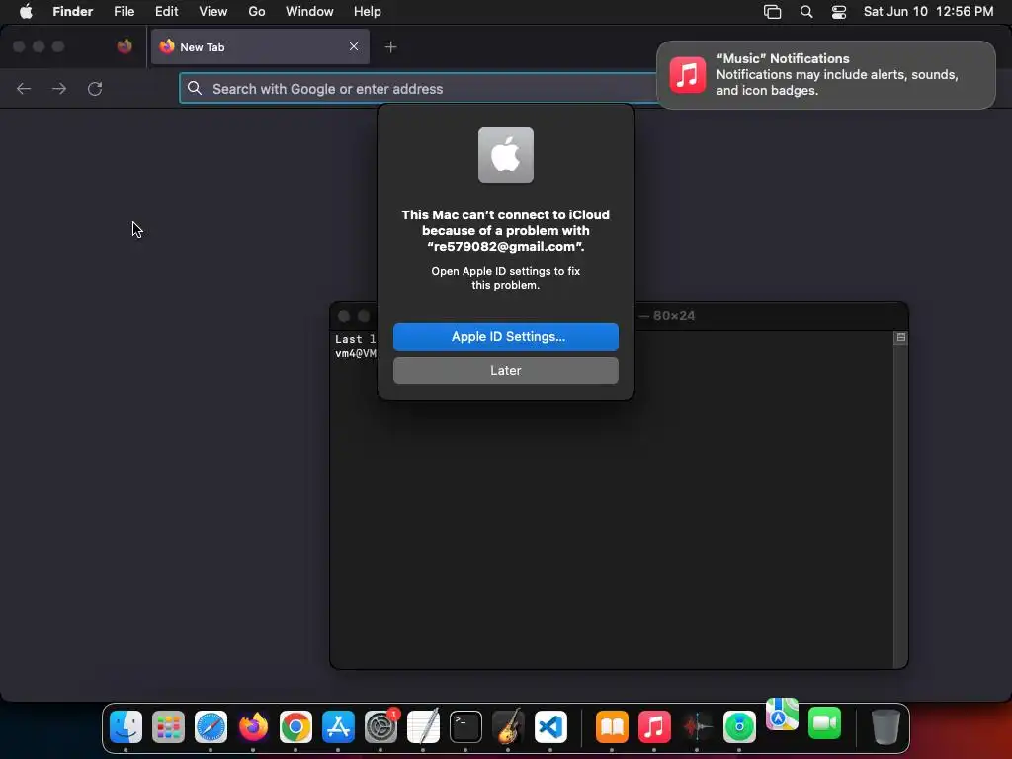Open System Settings with notification badge
1012x759 pixels.
point(380,726)
